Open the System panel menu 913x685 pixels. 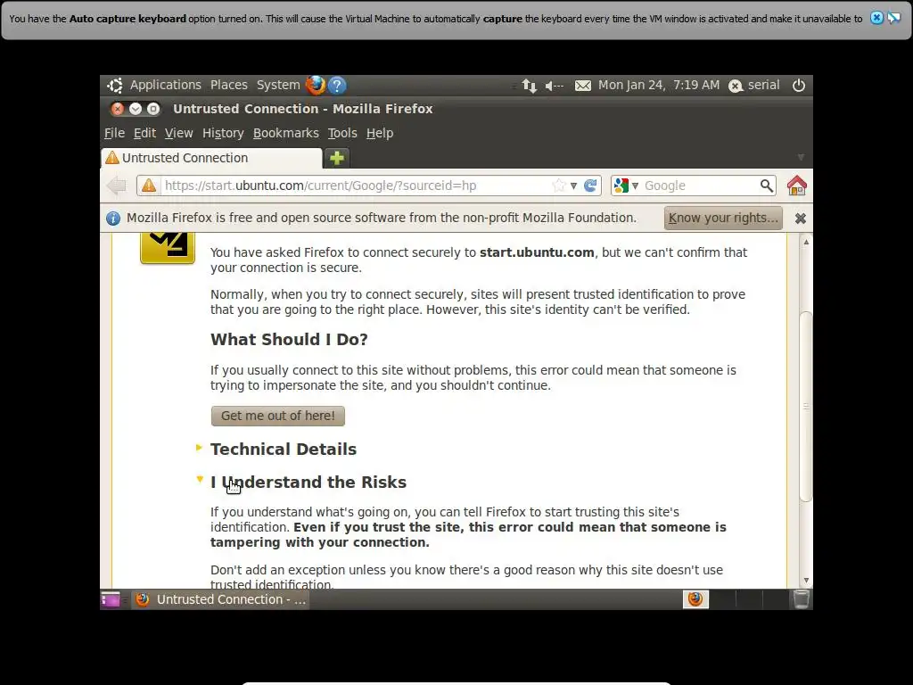(278, 85)
